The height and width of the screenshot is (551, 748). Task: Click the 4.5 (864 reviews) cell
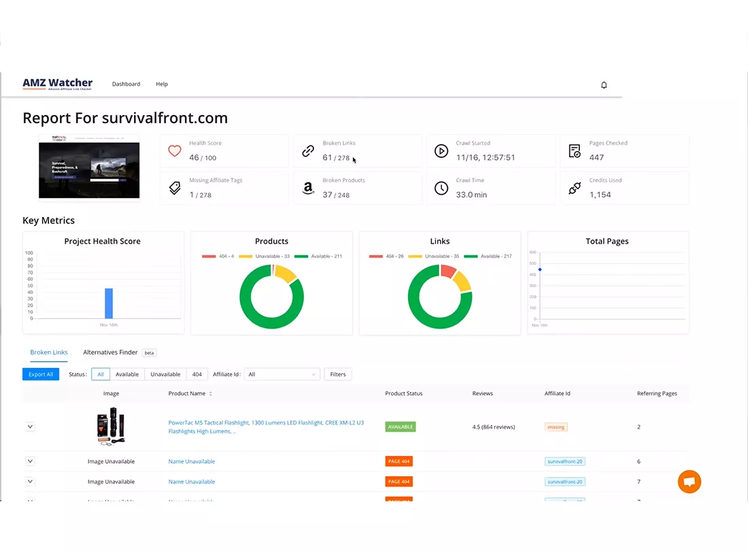pyautogui.click(x=494, y=427)
